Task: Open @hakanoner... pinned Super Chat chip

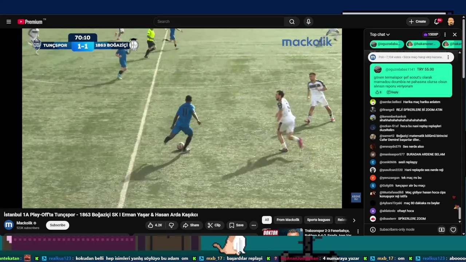Action: tap(423, 44)
